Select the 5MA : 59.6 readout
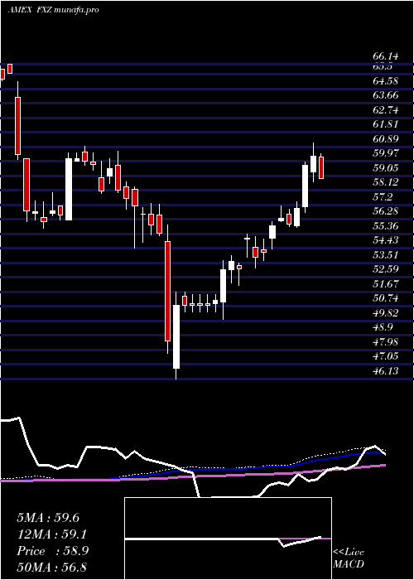The width and height of the screenshot is (414, 580). point(48,518)
